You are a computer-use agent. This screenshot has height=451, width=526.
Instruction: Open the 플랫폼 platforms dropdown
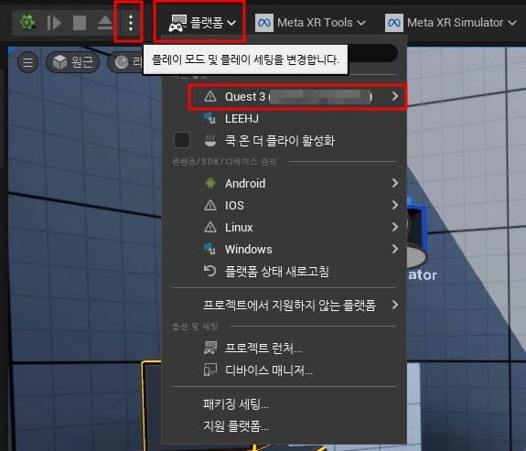(x=202, y=23)
